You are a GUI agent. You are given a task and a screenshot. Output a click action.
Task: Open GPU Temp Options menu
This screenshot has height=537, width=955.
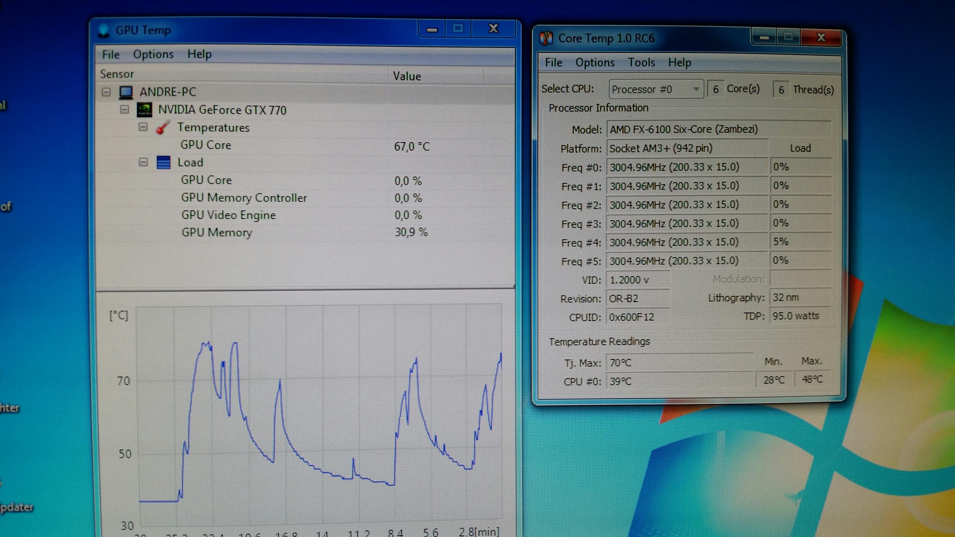pyautogui.click(x=153, y=54)
